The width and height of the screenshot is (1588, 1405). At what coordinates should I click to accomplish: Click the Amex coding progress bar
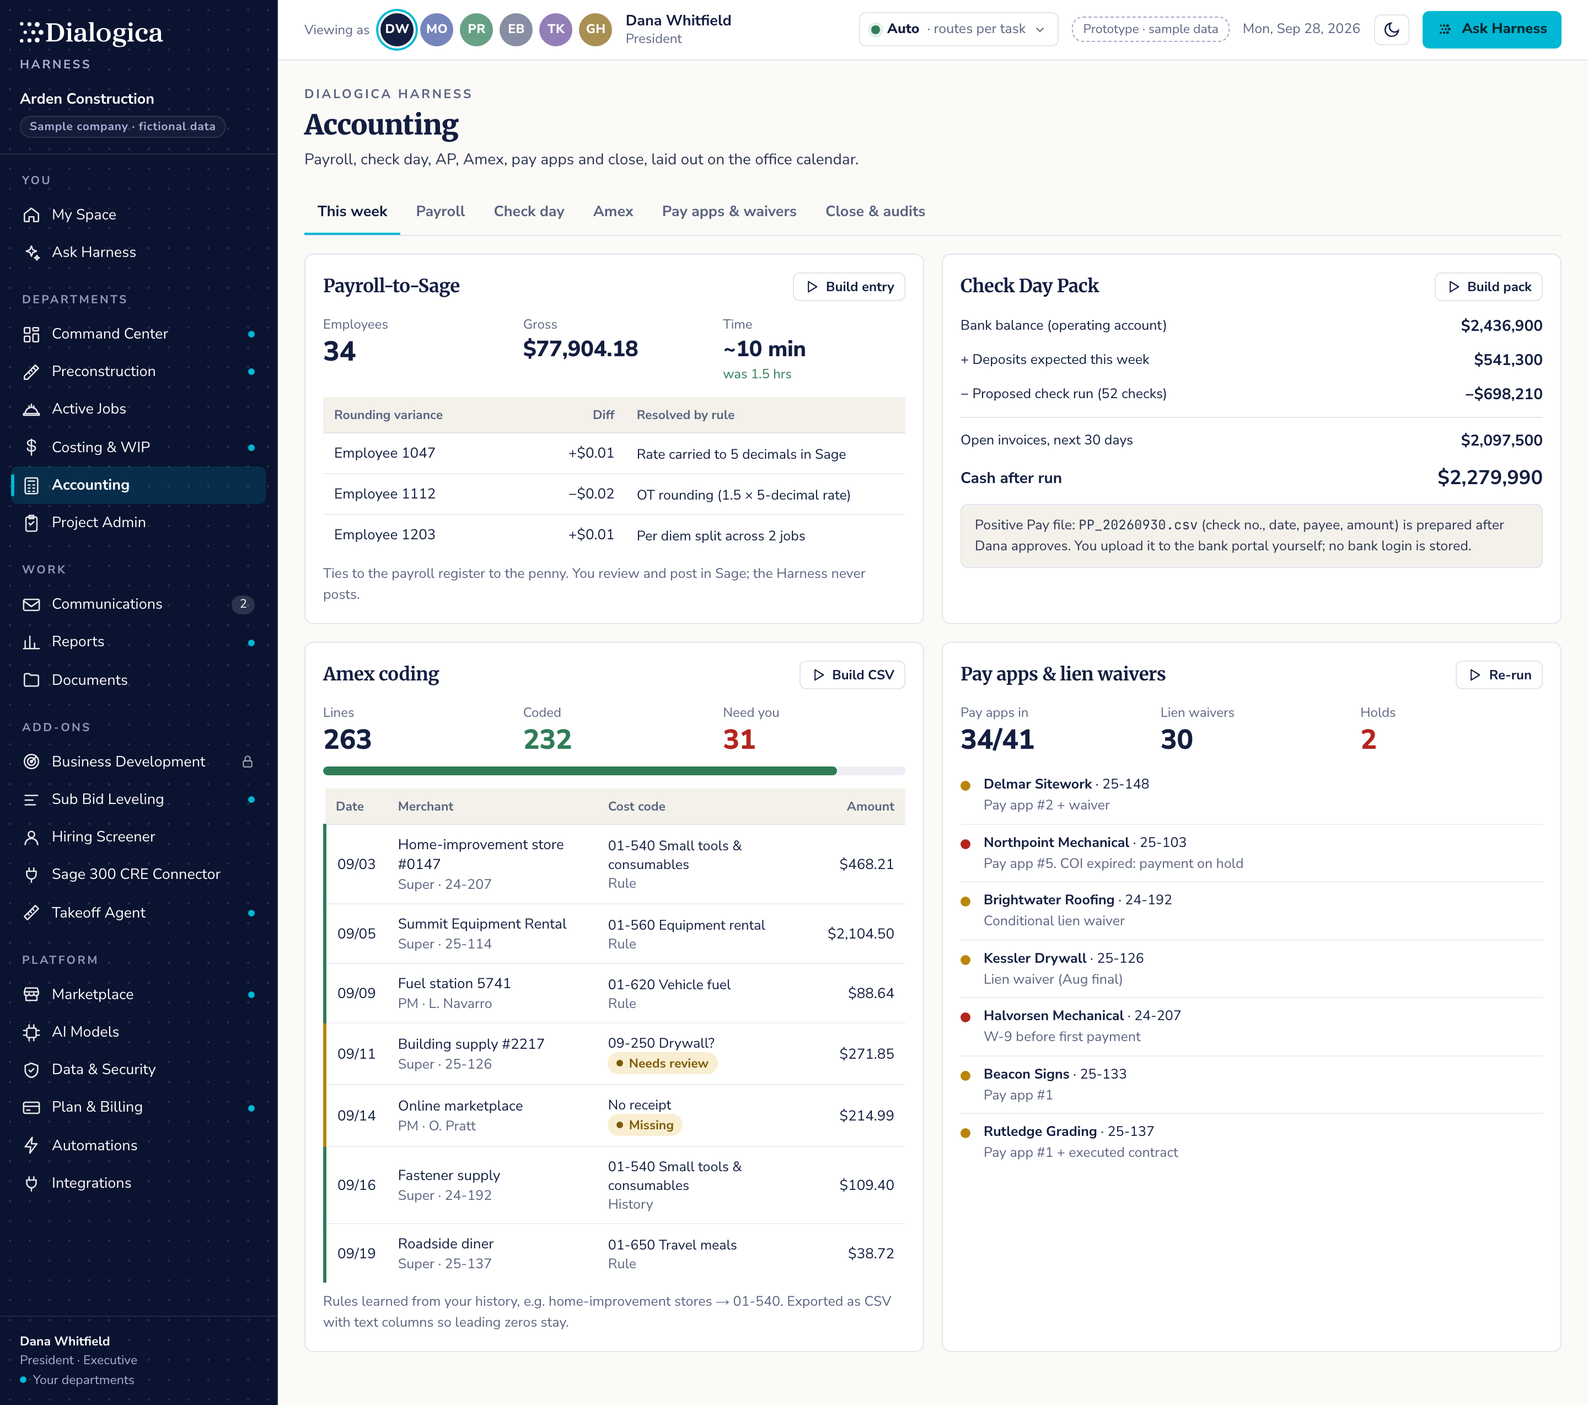[614, 771]
